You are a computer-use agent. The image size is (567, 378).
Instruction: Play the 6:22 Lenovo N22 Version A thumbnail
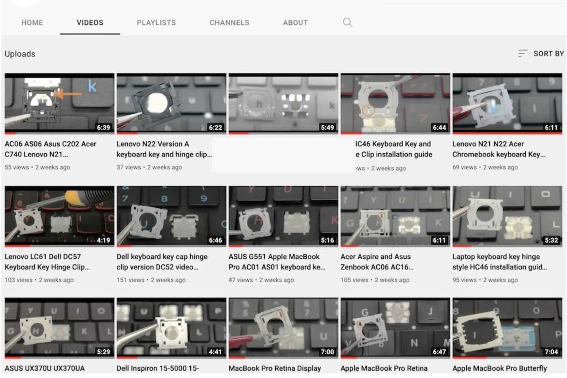tap(171, 103)
